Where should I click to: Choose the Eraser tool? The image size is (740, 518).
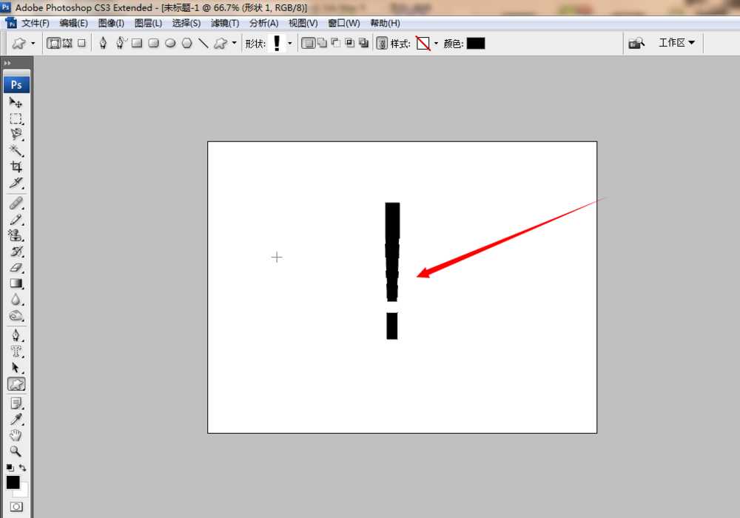16,268
